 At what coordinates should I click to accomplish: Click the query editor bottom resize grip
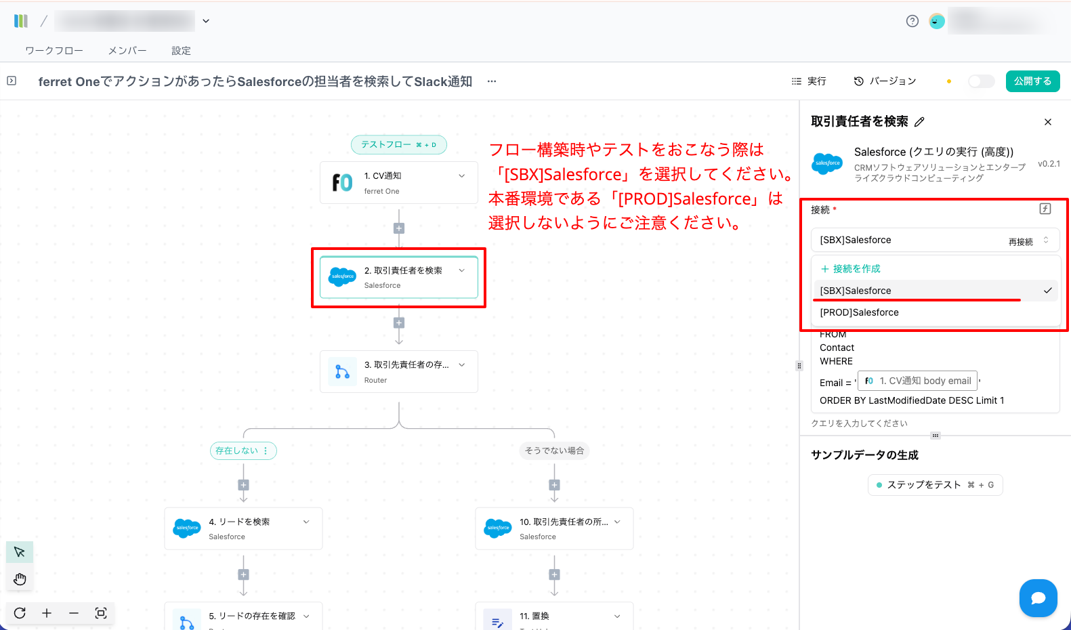935,436
